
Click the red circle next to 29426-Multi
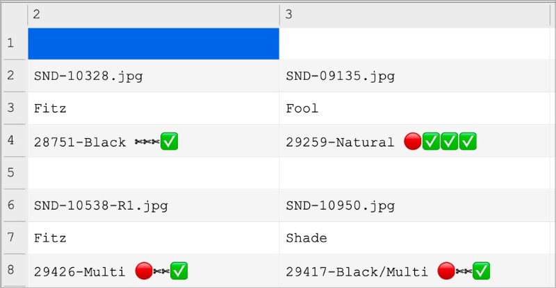click(x=144, y=271)
